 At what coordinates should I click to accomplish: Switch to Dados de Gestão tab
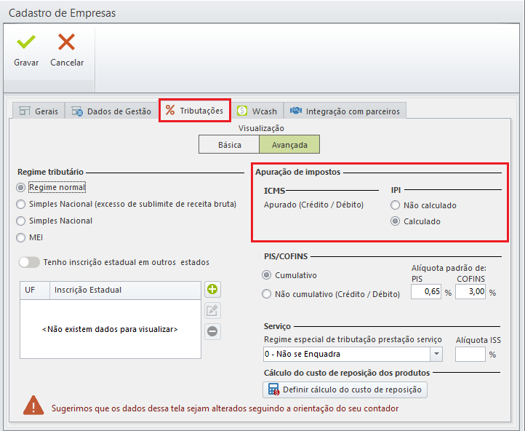pyautogui.click(x=111, y=111)
